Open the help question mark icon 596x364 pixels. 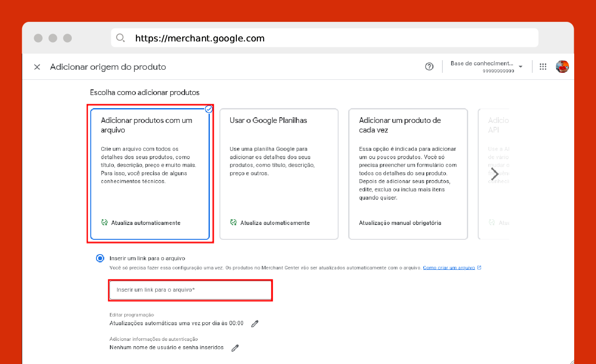pos(429,67)
